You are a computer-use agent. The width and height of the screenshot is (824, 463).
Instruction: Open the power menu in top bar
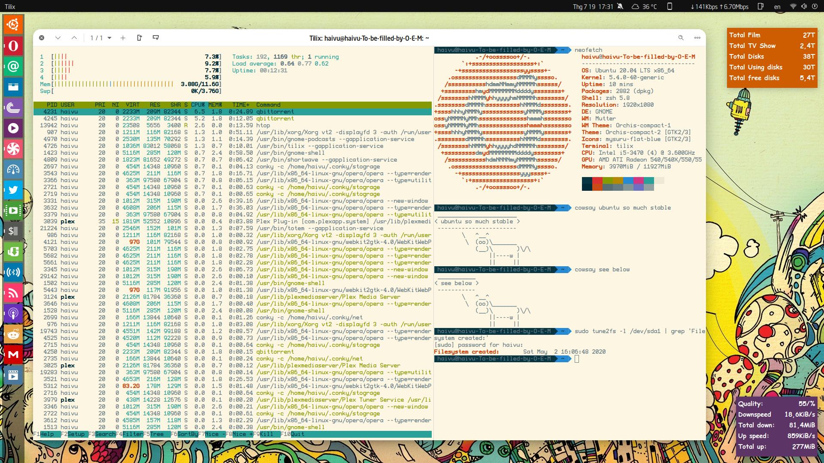[x=815, y=6]
